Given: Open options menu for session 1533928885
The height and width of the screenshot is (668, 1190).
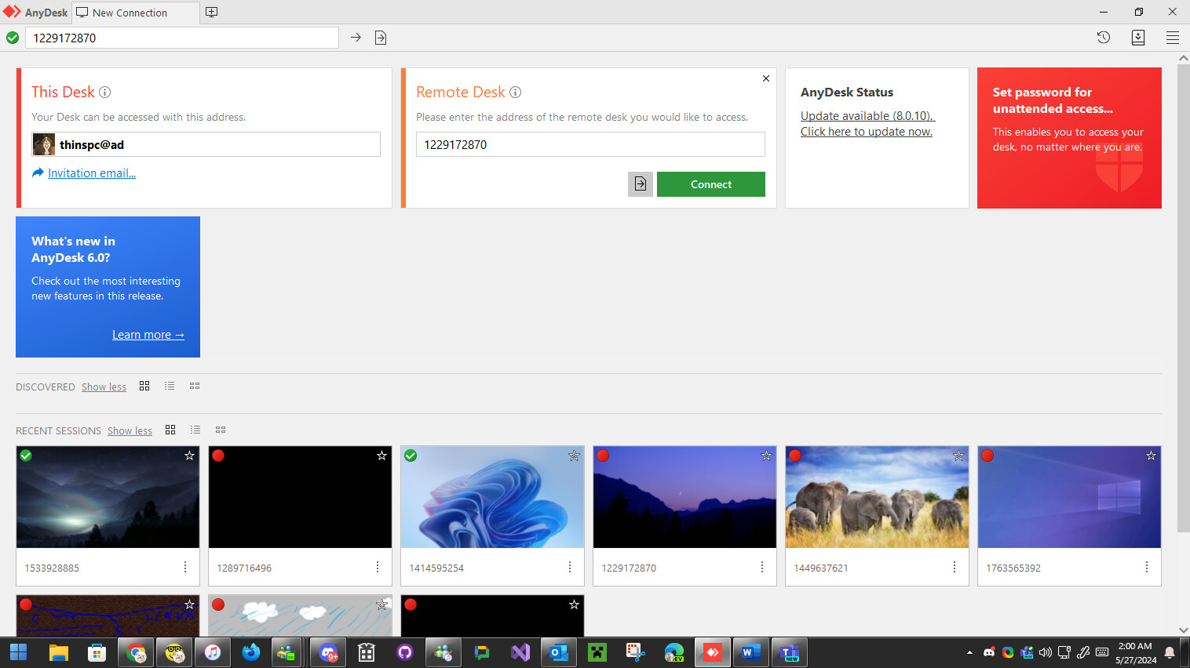Looking at the screenshot, I should (185, 567).
